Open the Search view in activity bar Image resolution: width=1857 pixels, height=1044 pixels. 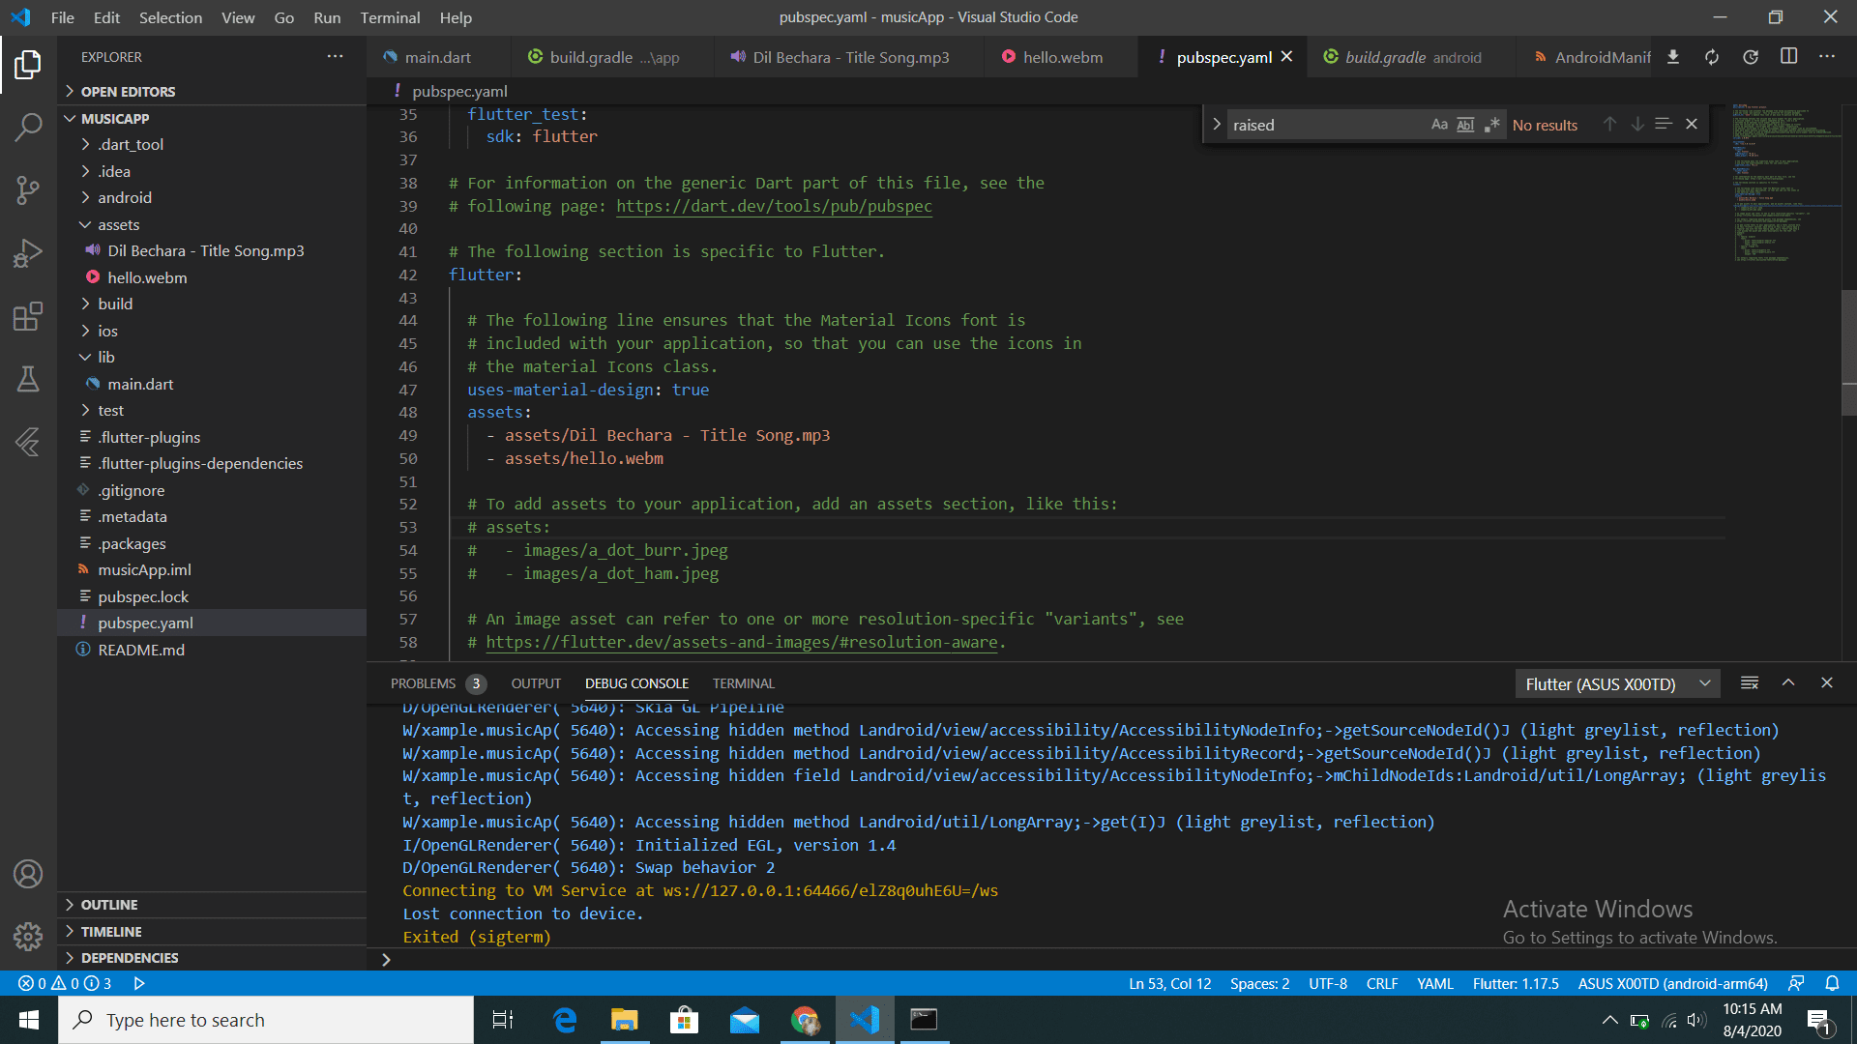coord(28,127)
